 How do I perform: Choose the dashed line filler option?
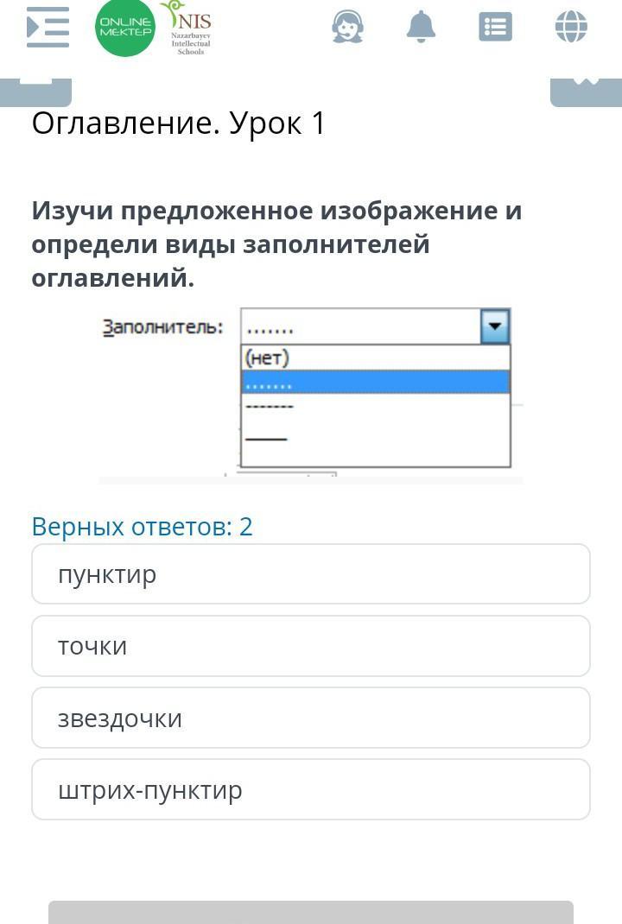[375, 406]
